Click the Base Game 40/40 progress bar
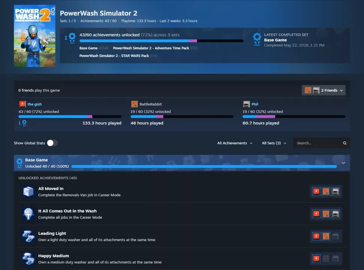Viewport: 364px width, 270px height. 204,166
